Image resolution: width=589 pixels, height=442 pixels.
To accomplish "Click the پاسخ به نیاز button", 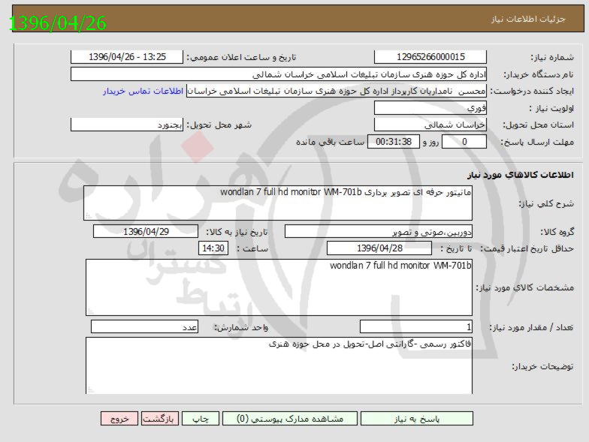I will click(416, 419).
